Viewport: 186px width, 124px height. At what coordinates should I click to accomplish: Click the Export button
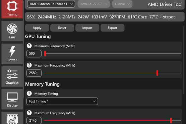point(113,28)
